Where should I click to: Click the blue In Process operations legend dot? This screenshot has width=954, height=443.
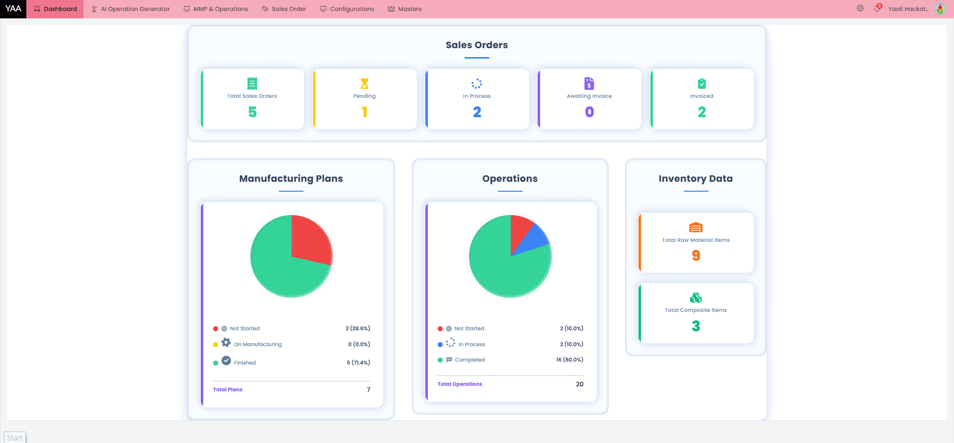(440, 345)
